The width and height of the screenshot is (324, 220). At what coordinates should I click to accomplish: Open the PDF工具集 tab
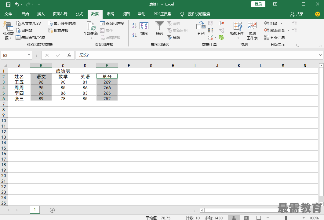[162, 14]
